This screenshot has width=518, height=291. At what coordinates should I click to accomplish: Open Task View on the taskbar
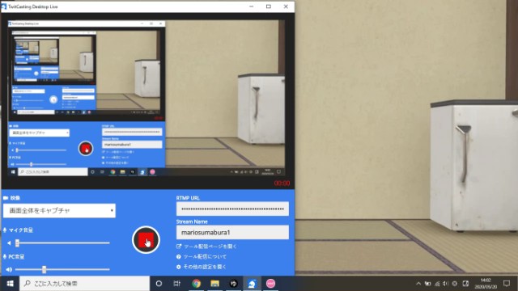tap(176, 284)
